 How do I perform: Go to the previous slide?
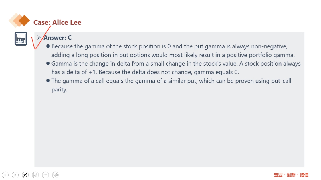coord(5,175)
